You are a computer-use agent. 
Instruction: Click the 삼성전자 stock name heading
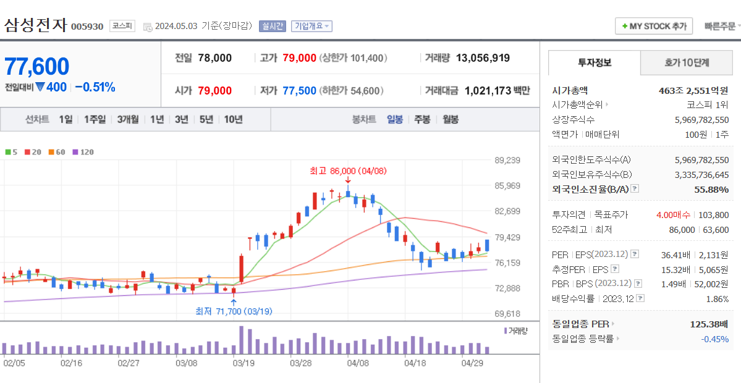pyautogui.click(x=36, y=25)
